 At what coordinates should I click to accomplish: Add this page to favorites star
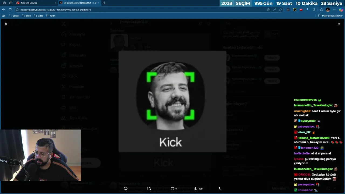tap(280, 9)
